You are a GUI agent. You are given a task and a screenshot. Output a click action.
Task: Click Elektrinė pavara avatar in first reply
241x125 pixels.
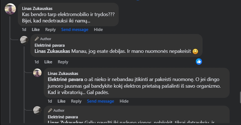click(x=24, y=40)
